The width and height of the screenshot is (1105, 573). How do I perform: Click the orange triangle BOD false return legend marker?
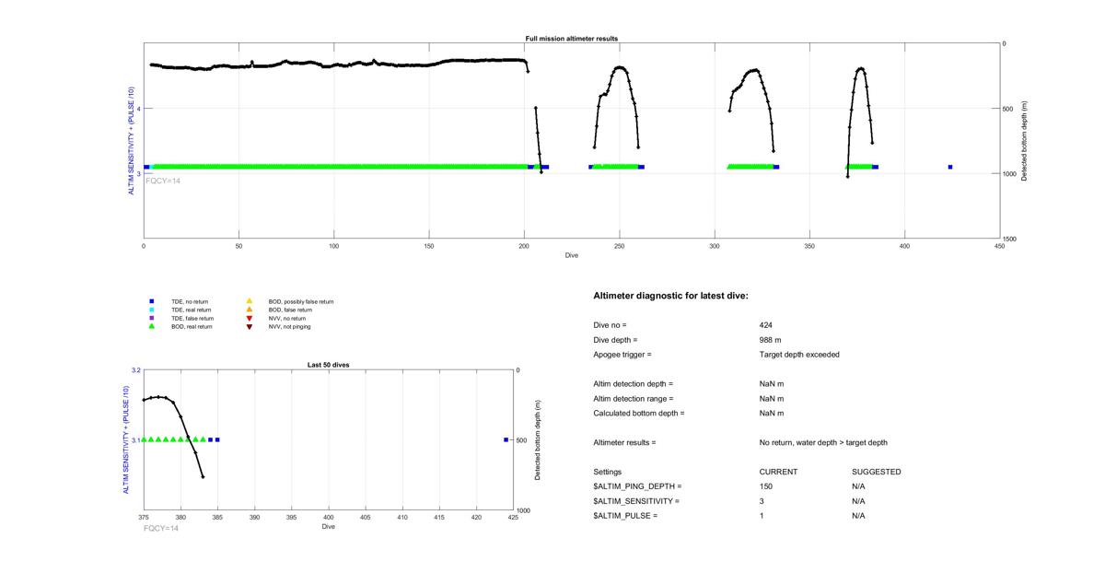pyautogui.click(x=249, y=310)
